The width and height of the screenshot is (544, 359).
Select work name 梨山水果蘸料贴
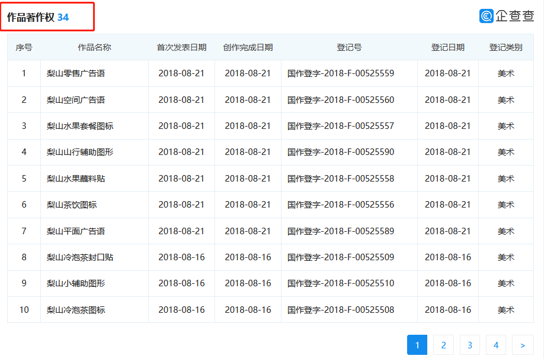76,179
